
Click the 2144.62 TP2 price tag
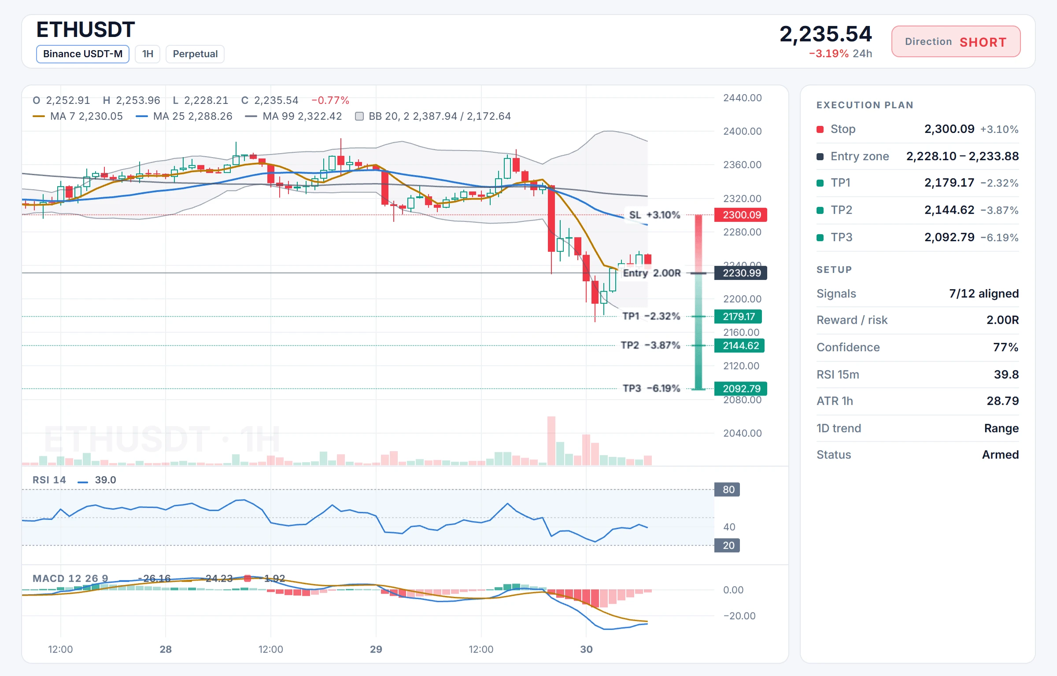click(x=739, y=345)
